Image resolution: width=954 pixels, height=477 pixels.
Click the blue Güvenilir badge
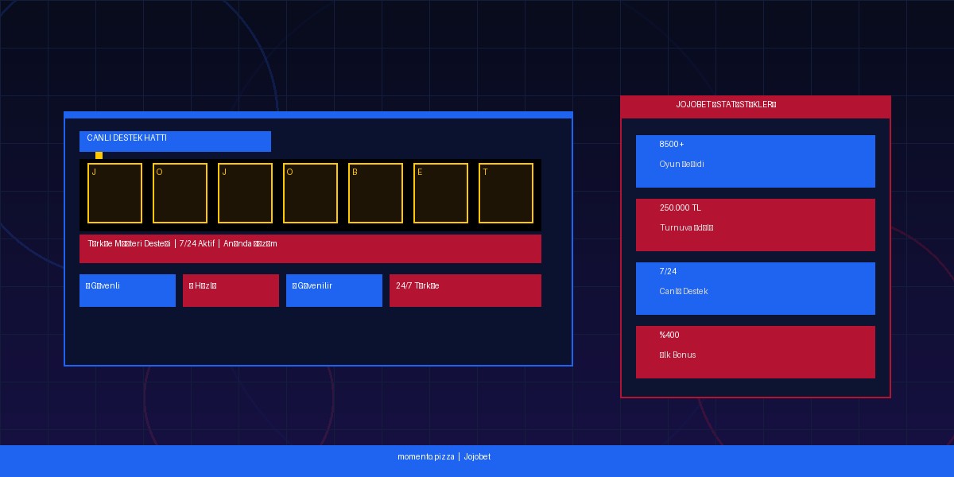(334, 290)
